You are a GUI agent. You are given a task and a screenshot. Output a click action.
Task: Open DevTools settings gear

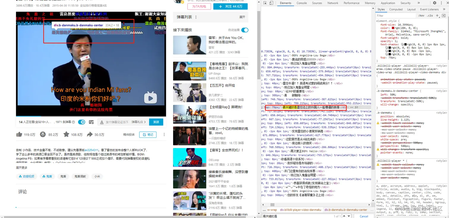tap(435, 3)
